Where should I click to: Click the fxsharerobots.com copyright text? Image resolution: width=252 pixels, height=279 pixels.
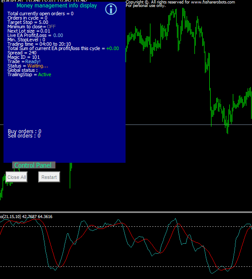180,2
